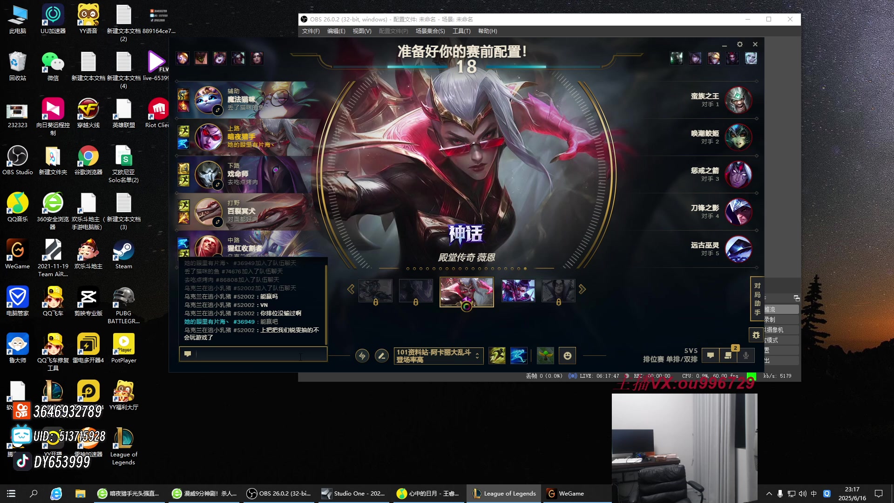The image size is (894, 503).
Task: Open the chroma selector under the selected skin
Action: pyautogui.click(x=467, y=306)
